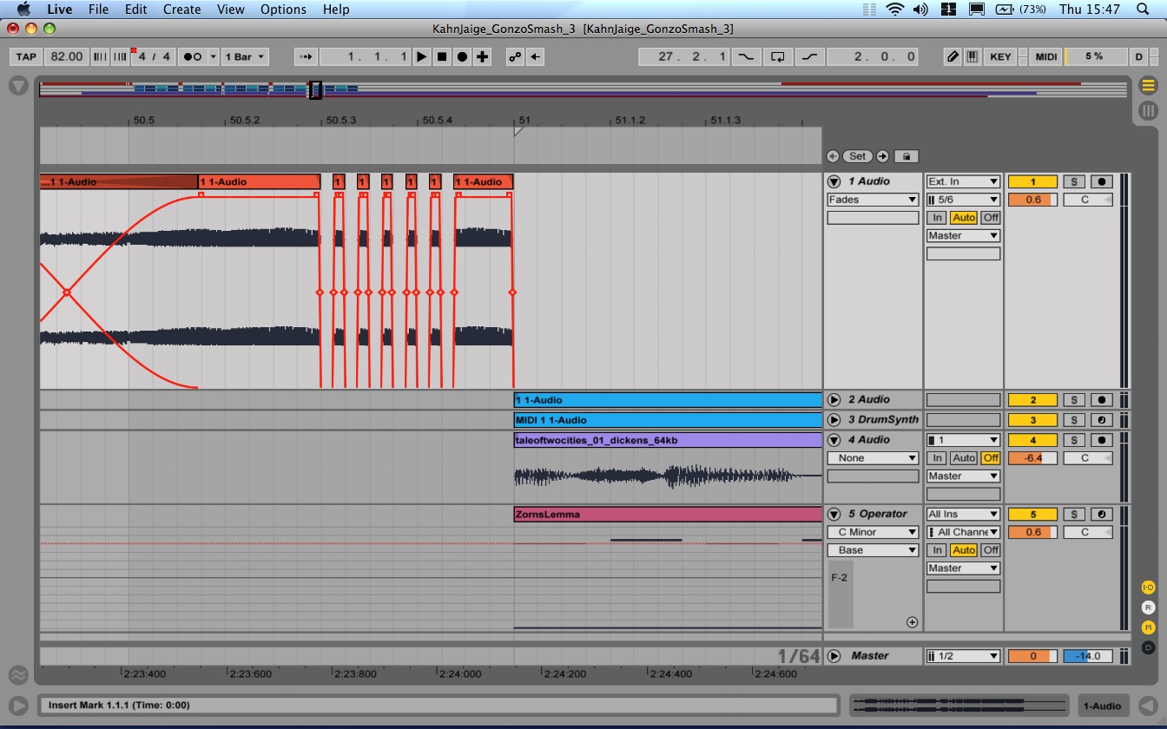Open the C Minor dropdown on Operator
This screenshot has height=729, width=1167.
(873, 532)
